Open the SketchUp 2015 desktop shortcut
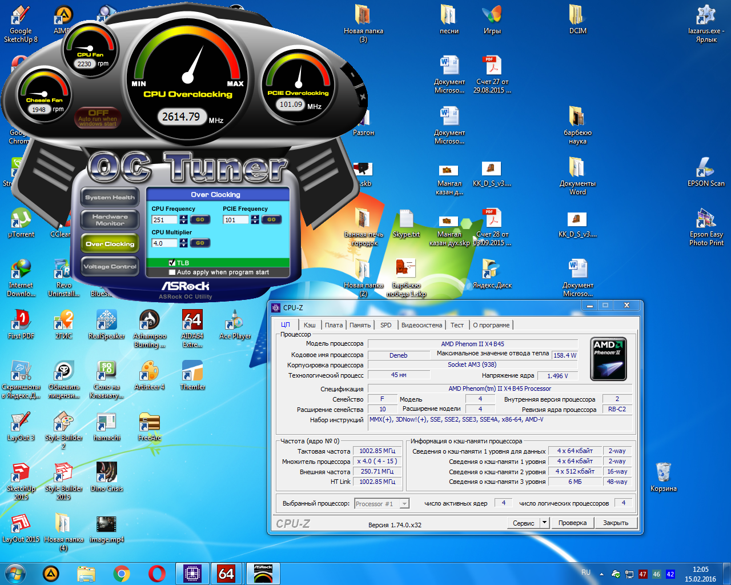Viewport: 731px width, 585px height. click(x=21, y=482)
